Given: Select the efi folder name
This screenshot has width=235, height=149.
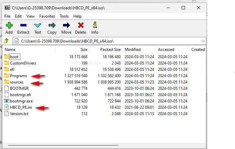Looking at the screenshot, I should click(x=12, y=70).
